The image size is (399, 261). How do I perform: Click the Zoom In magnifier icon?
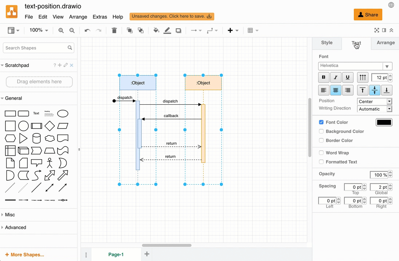(61, 30)
